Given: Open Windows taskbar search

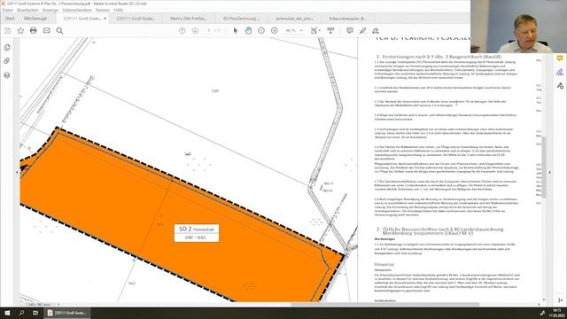Looking at the screenshot, I should click(x=21, y=313).
